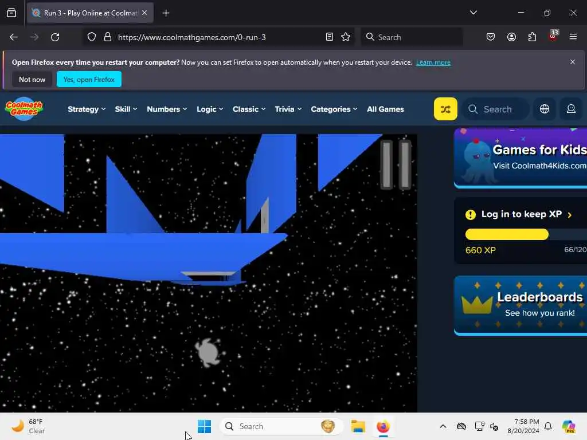Expand the Categories menu
This screenshot has width=587, height=440.
(334, 109)
